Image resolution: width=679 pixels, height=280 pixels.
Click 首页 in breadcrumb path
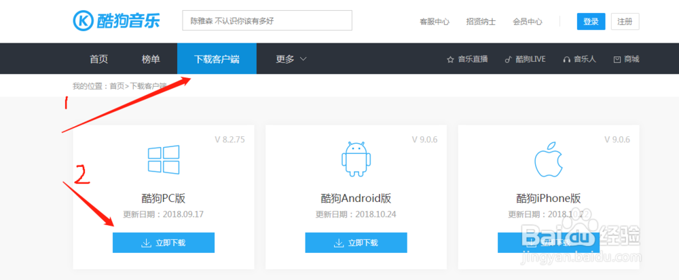[117, 86]
